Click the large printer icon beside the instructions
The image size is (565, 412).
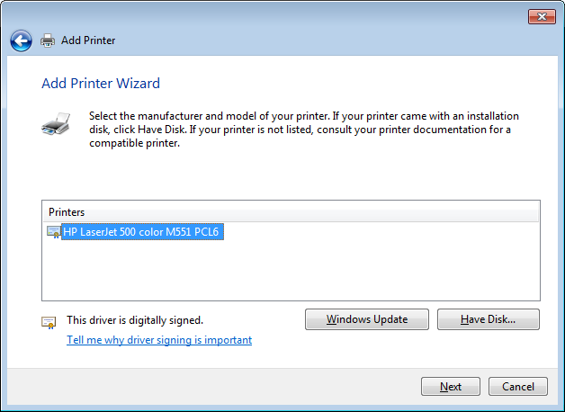[54, 124]
